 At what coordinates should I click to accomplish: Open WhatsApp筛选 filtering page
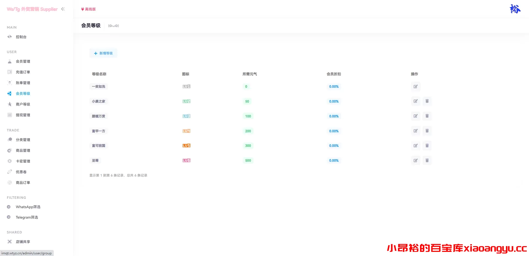pos(28,207)
